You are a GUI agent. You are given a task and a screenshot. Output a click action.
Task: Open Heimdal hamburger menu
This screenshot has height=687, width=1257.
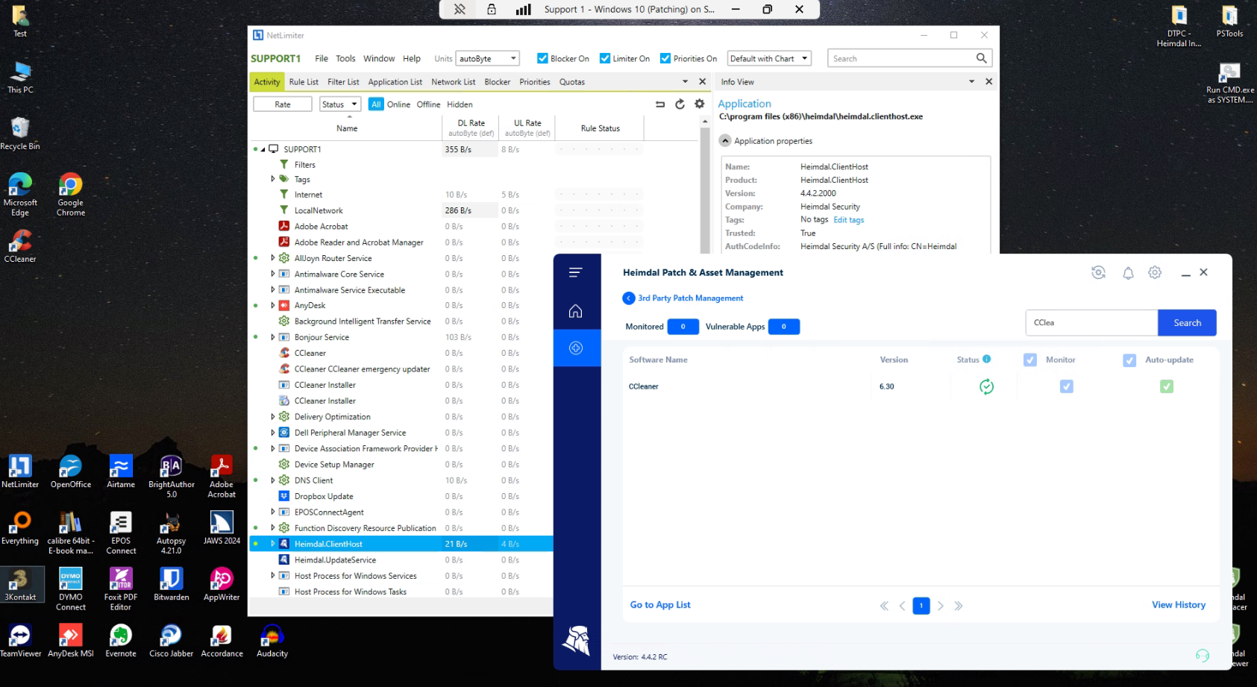coord(575,272)
